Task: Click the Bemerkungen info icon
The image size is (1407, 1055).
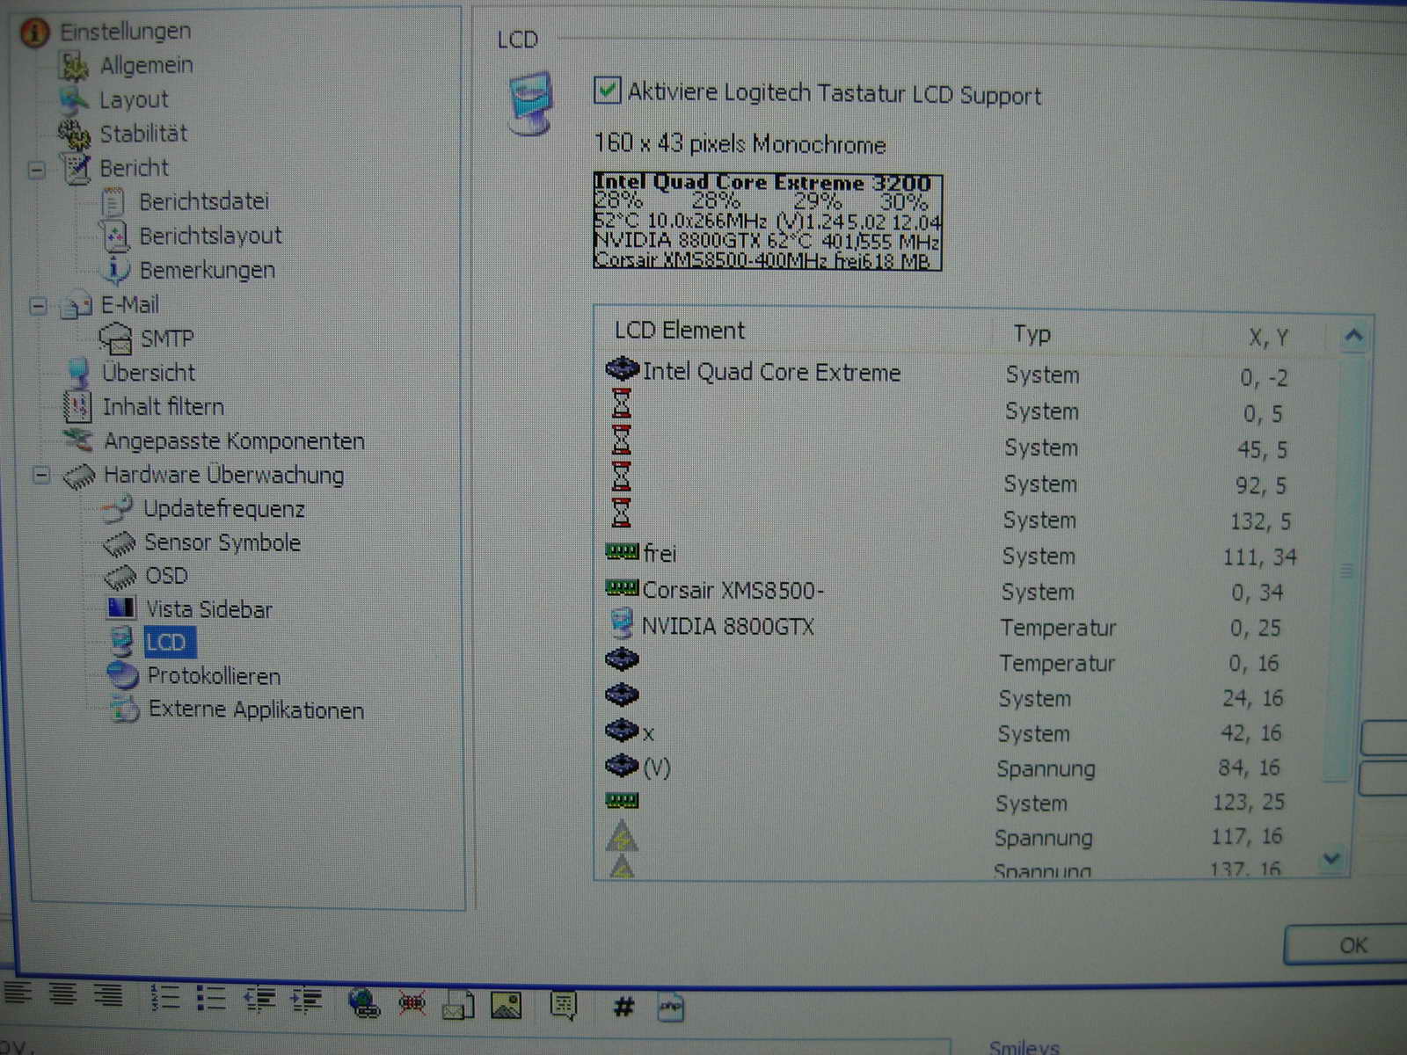Action: coord(116,270)
